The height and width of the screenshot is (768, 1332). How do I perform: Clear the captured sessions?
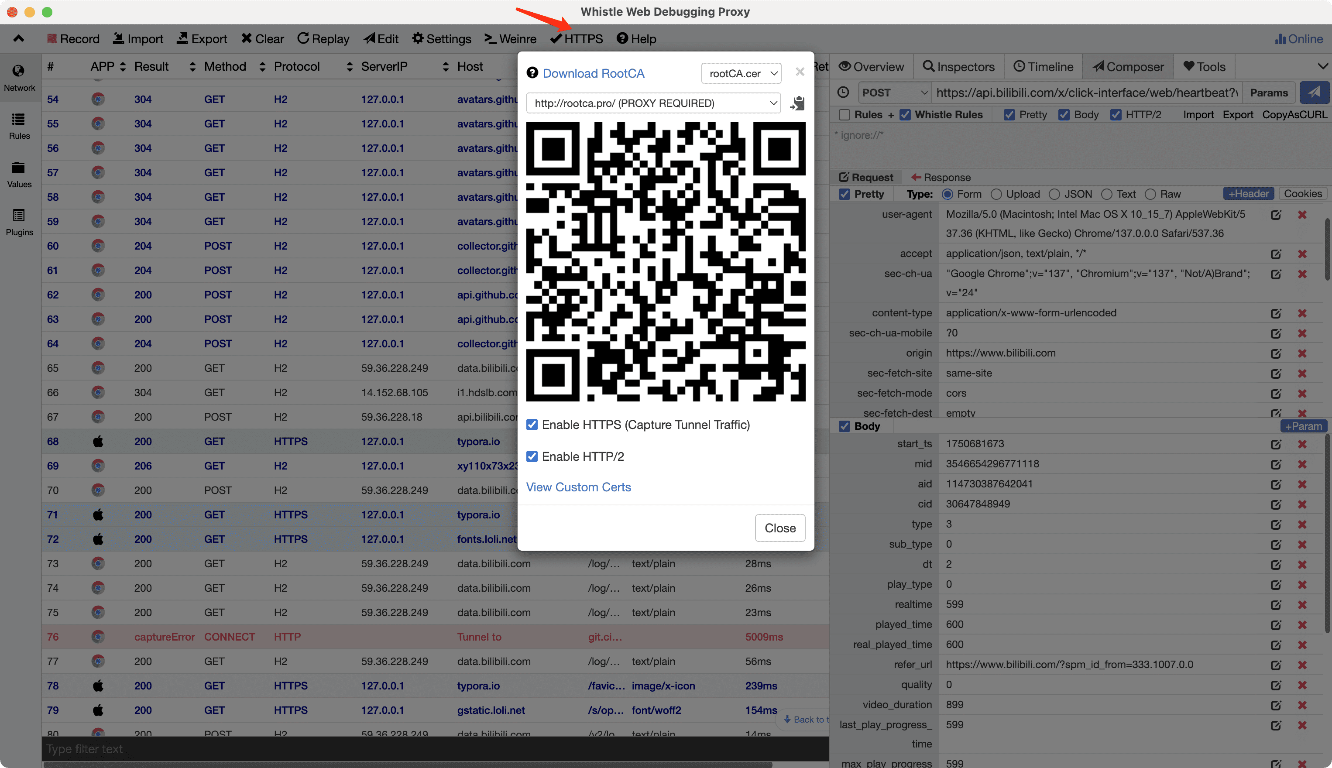tap(262, 38)
